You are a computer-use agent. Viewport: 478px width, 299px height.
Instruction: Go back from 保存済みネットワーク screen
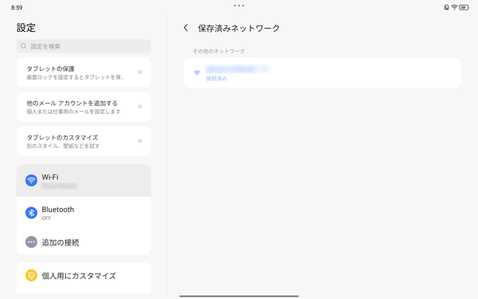tap(186, 28)
